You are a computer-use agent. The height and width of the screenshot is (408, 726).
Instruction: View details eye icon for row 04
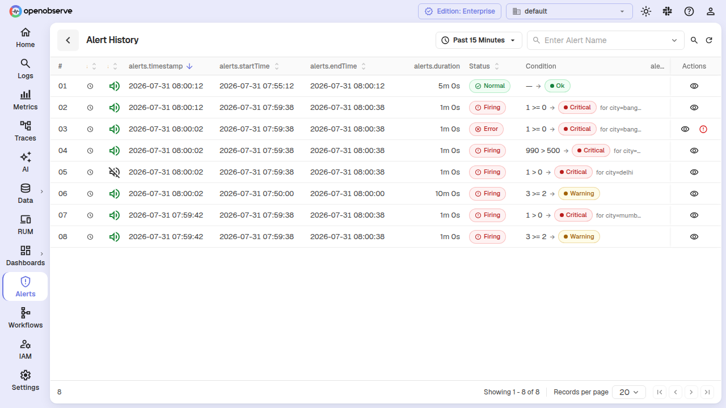[694, 151]
